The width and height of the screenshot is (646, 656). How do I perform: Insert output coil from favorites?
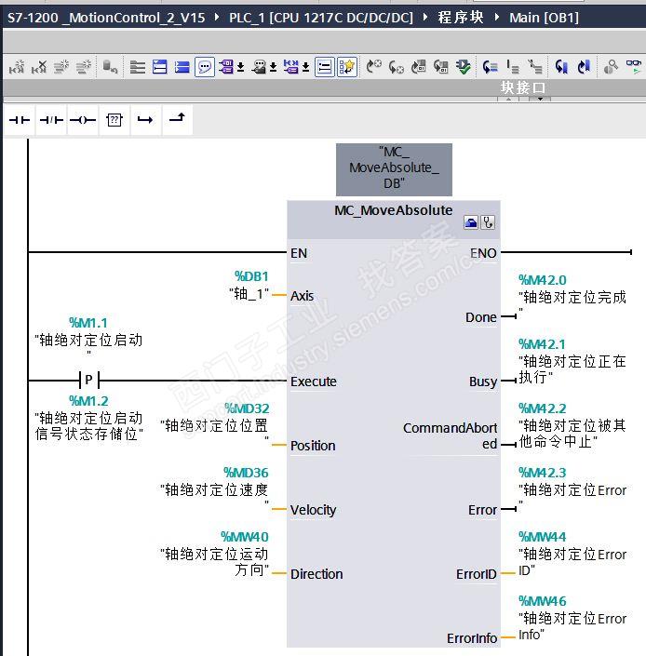point(83,120)
